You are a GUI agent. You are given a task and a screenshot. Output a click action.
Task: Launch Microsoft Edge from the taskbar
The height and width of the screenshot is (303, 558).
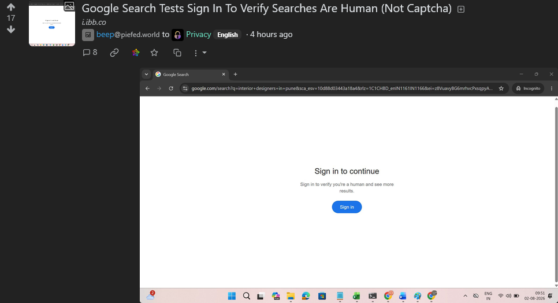coord(306,296)
